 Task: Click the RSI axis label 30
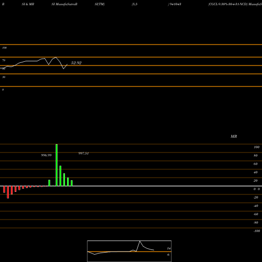4,77
